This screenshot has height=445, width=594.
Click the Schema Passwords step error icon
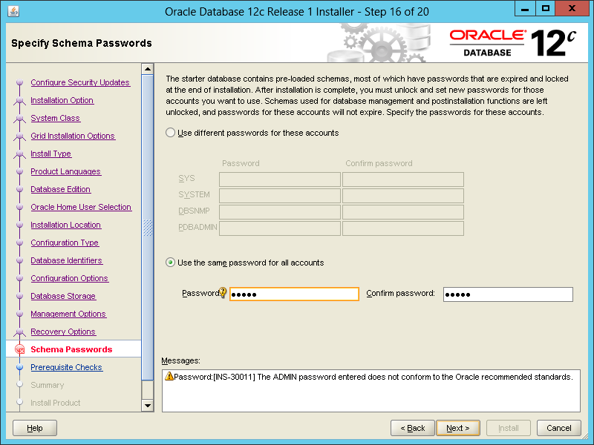pos(20,349)
